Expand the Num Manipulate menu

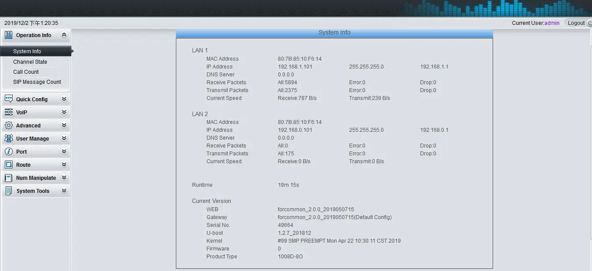[x=63, y=178]
